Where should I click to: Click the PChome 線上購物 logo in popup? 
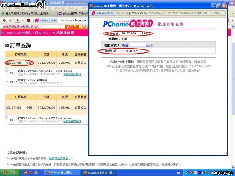[128, 23]
